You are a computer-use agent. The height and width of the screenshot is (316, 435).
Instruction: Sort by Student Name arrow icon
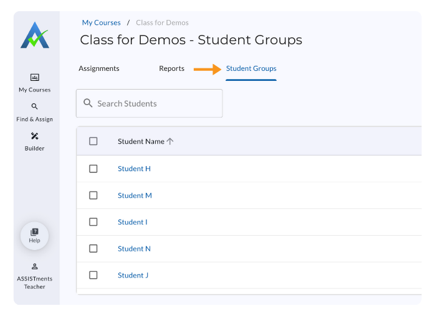click(x=170, y=141)
